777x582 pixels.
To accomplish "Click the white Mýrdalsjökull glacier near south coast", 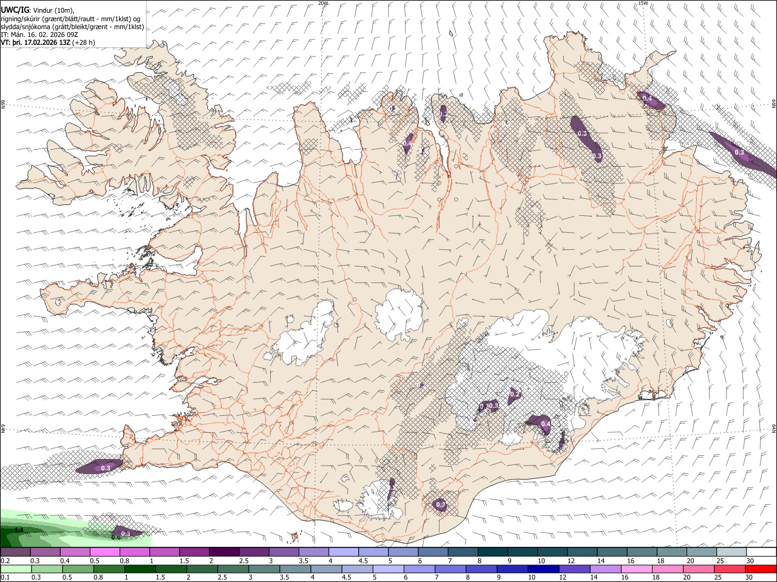I will (x=380, y=501).
